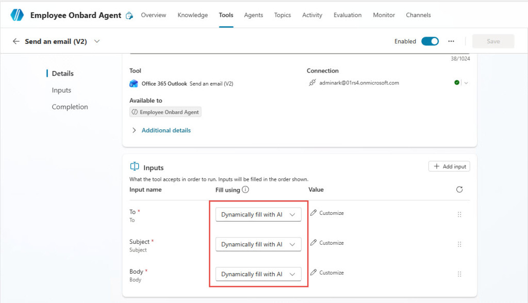Open the Monitor tab

pyautogui.click(x=384, y=15)
